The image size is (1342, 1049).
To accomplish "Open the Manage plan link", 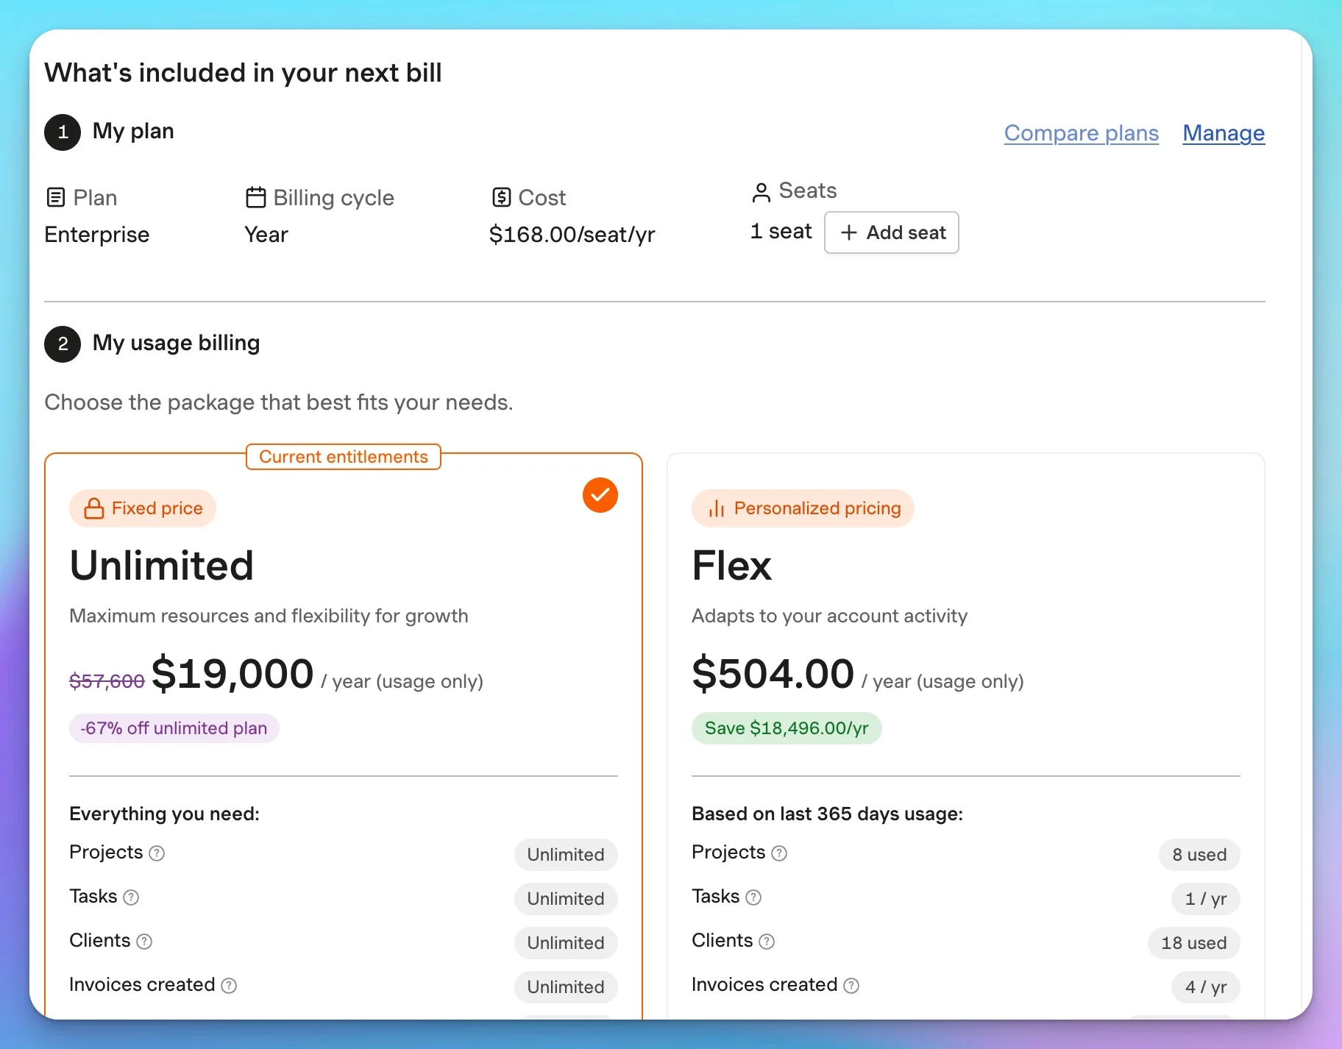I will pyautogui.click(x=1223, y=133).
